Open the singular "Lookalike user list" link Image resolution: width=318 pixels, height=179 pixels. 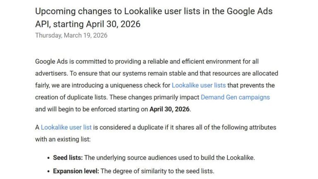66,127
